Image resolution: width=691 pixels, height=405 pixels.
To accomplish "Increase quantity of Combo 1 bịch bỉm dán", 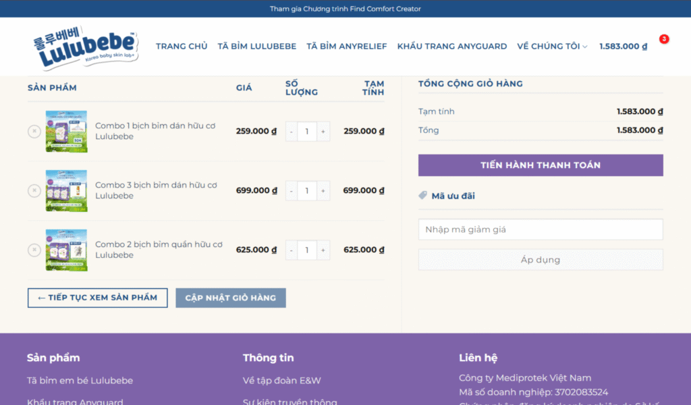I will tap(323, 132).
